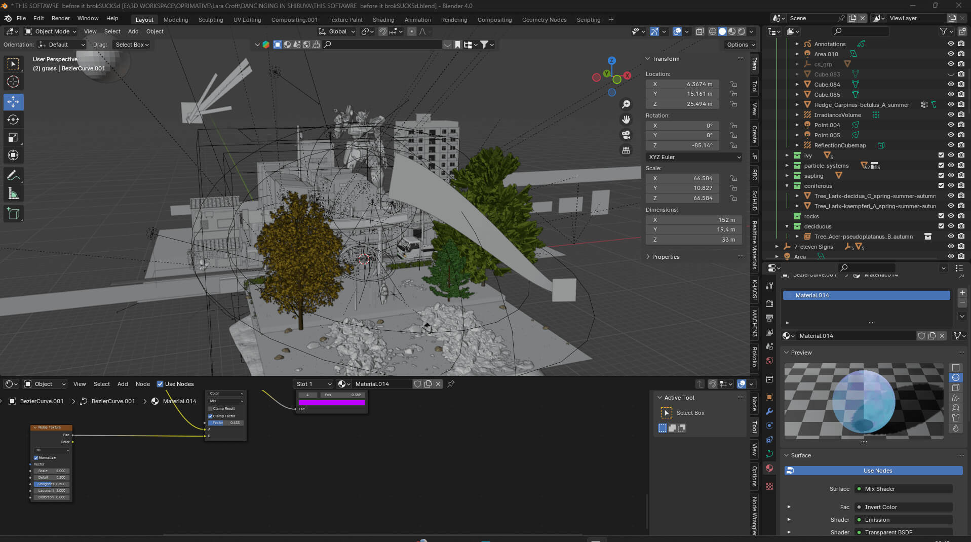Select the Cursor tool
This screenshot has width=971, height=542.
13,82
